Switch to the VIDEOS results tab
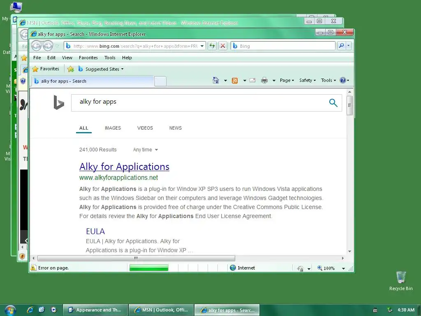The image size is (421, 316). tap(145, 128)
